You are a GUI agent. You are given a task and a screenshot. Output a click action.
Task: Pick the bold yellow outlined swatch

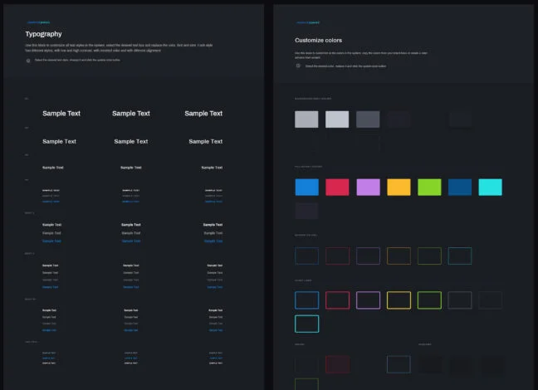399,300
